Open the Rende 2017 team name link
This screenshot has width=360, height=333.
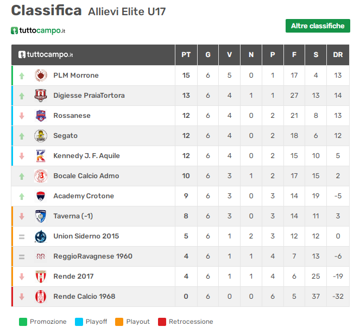(73, 277)
